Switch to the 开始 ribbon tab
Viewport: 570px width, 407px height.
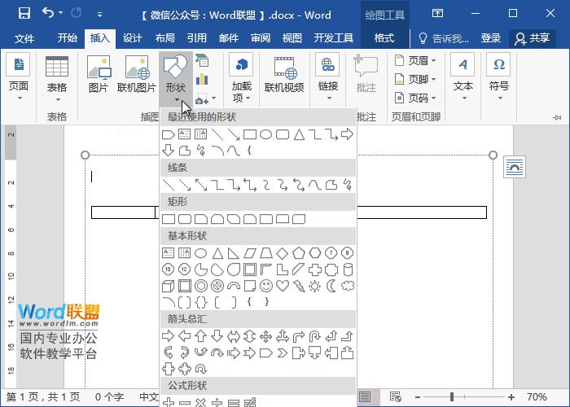68,38
